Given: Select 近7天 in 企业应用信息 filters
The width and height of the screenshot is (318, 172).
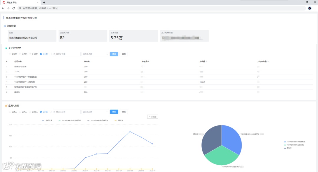Looking at the screenshot, I should (23, 54).
